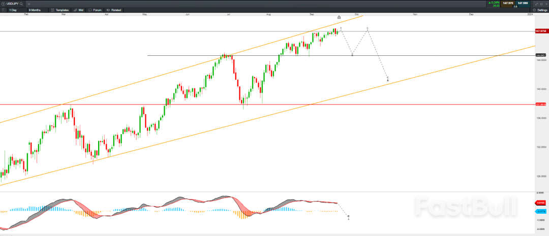Viewport: 549px width, 236px height.
Task: Click the expand window arrows icon
Action: coord(536,4)
